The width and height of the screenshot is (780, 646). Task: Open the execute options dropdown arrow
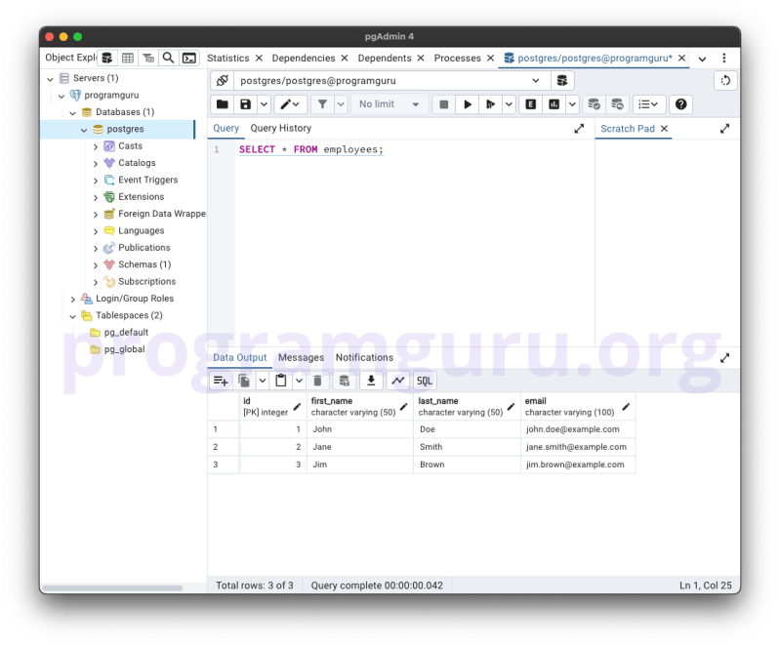(509, 104)
